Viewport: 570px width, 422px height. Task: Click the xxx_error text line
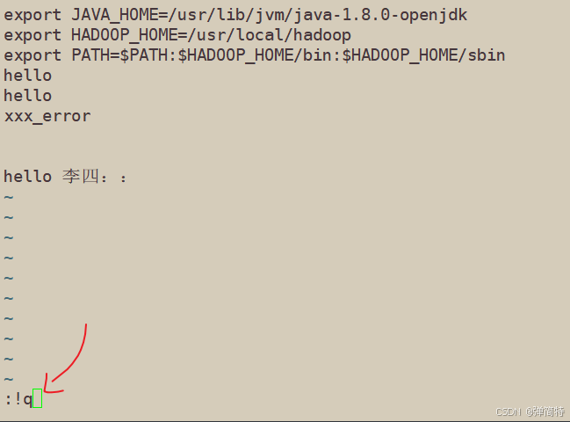point(47,116)
